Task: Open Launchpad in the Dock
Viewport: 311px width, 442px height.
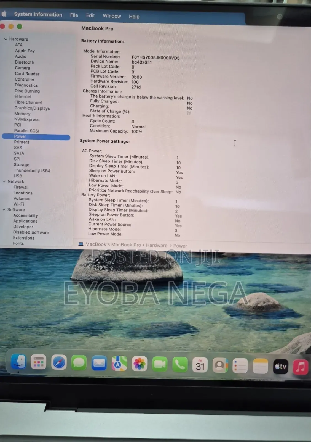Action: pos(39,362)
